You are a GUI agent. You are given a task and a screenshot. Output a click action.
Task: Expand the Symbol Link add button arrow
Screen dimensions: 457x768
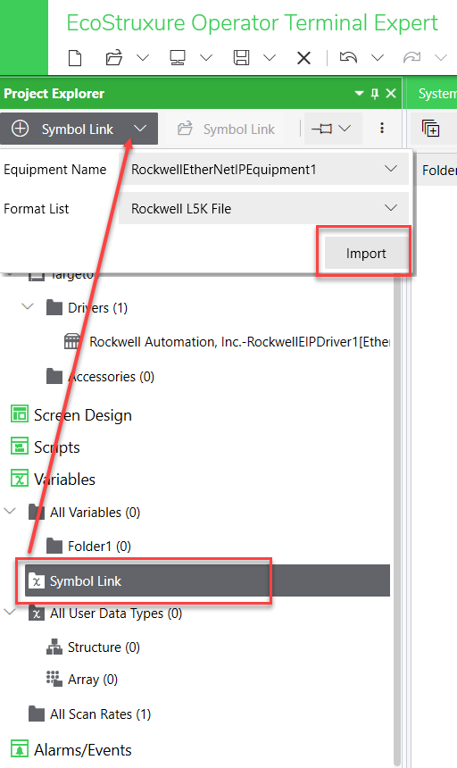(x=140, y=129)
